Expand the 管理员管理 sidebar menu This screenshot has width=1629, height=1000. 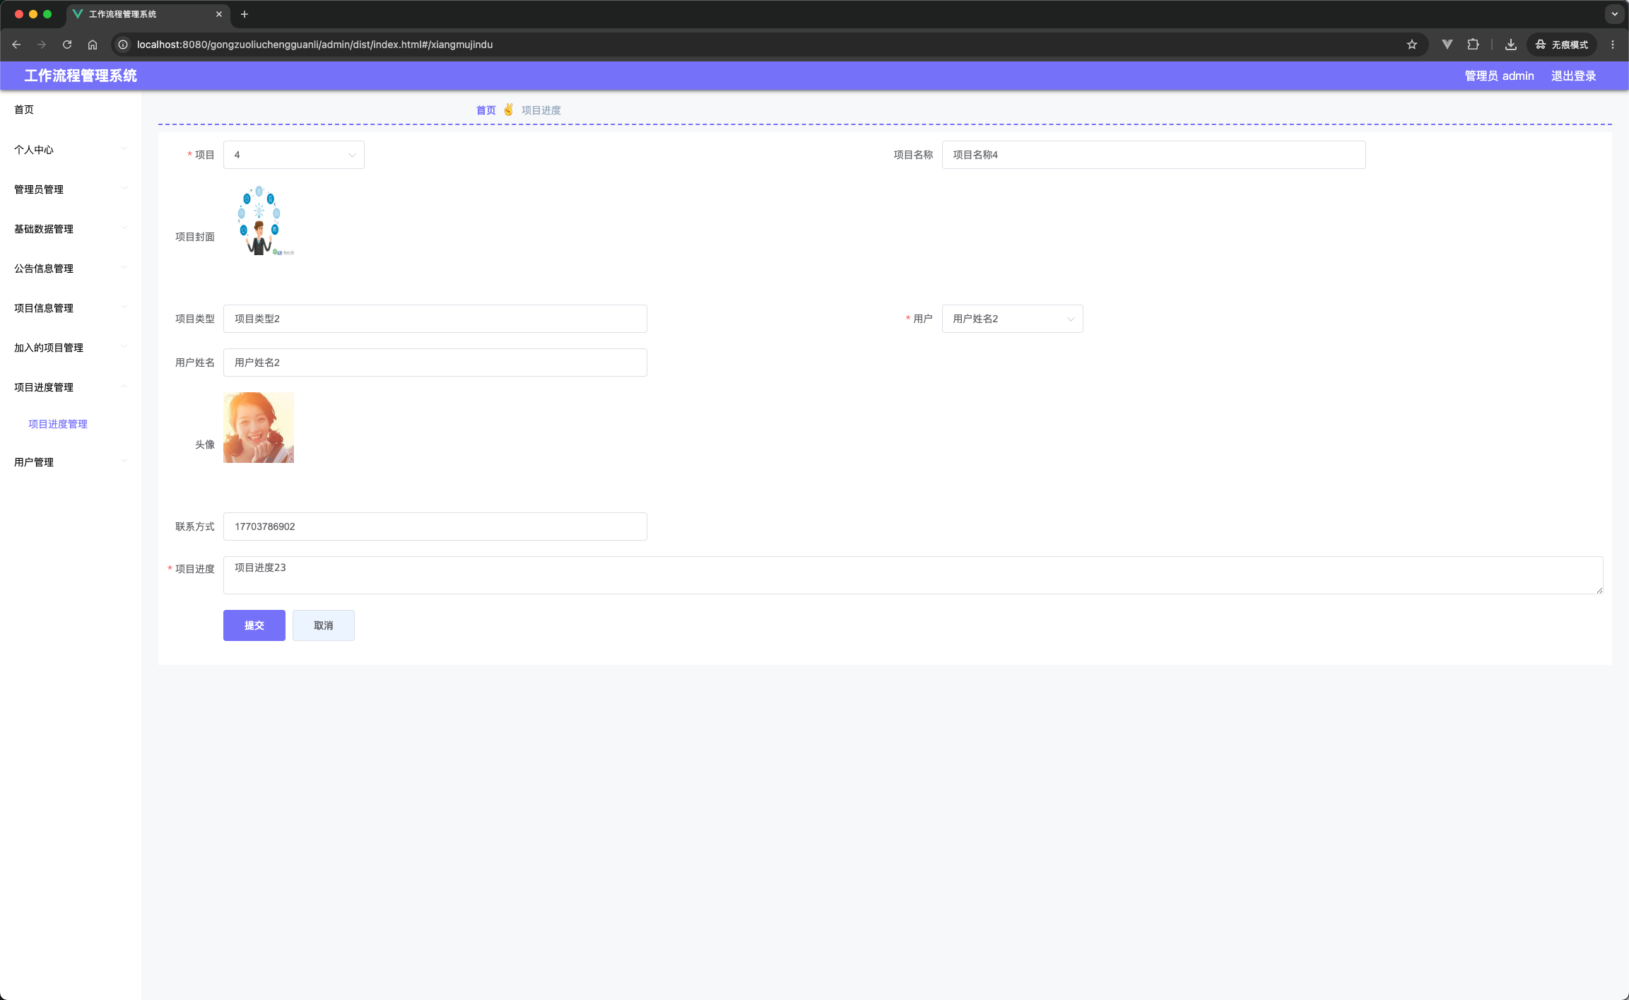tap(71, 189)
